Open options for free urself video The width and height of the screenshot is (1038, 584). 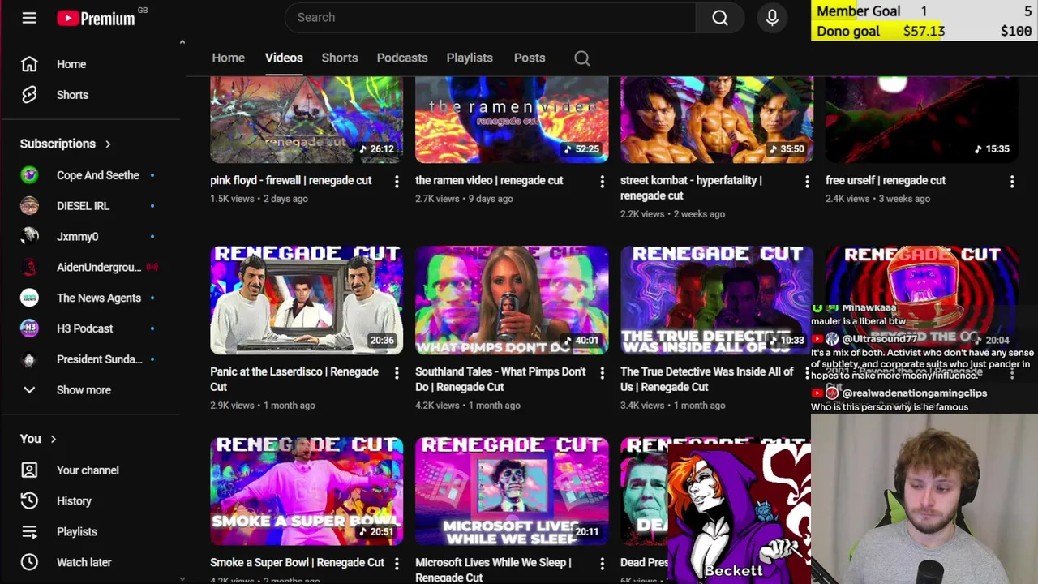[1012, 182]
